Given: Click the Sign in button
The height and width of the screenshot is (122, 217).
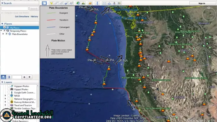Looking at the screenshot, I should pos(202,3).
